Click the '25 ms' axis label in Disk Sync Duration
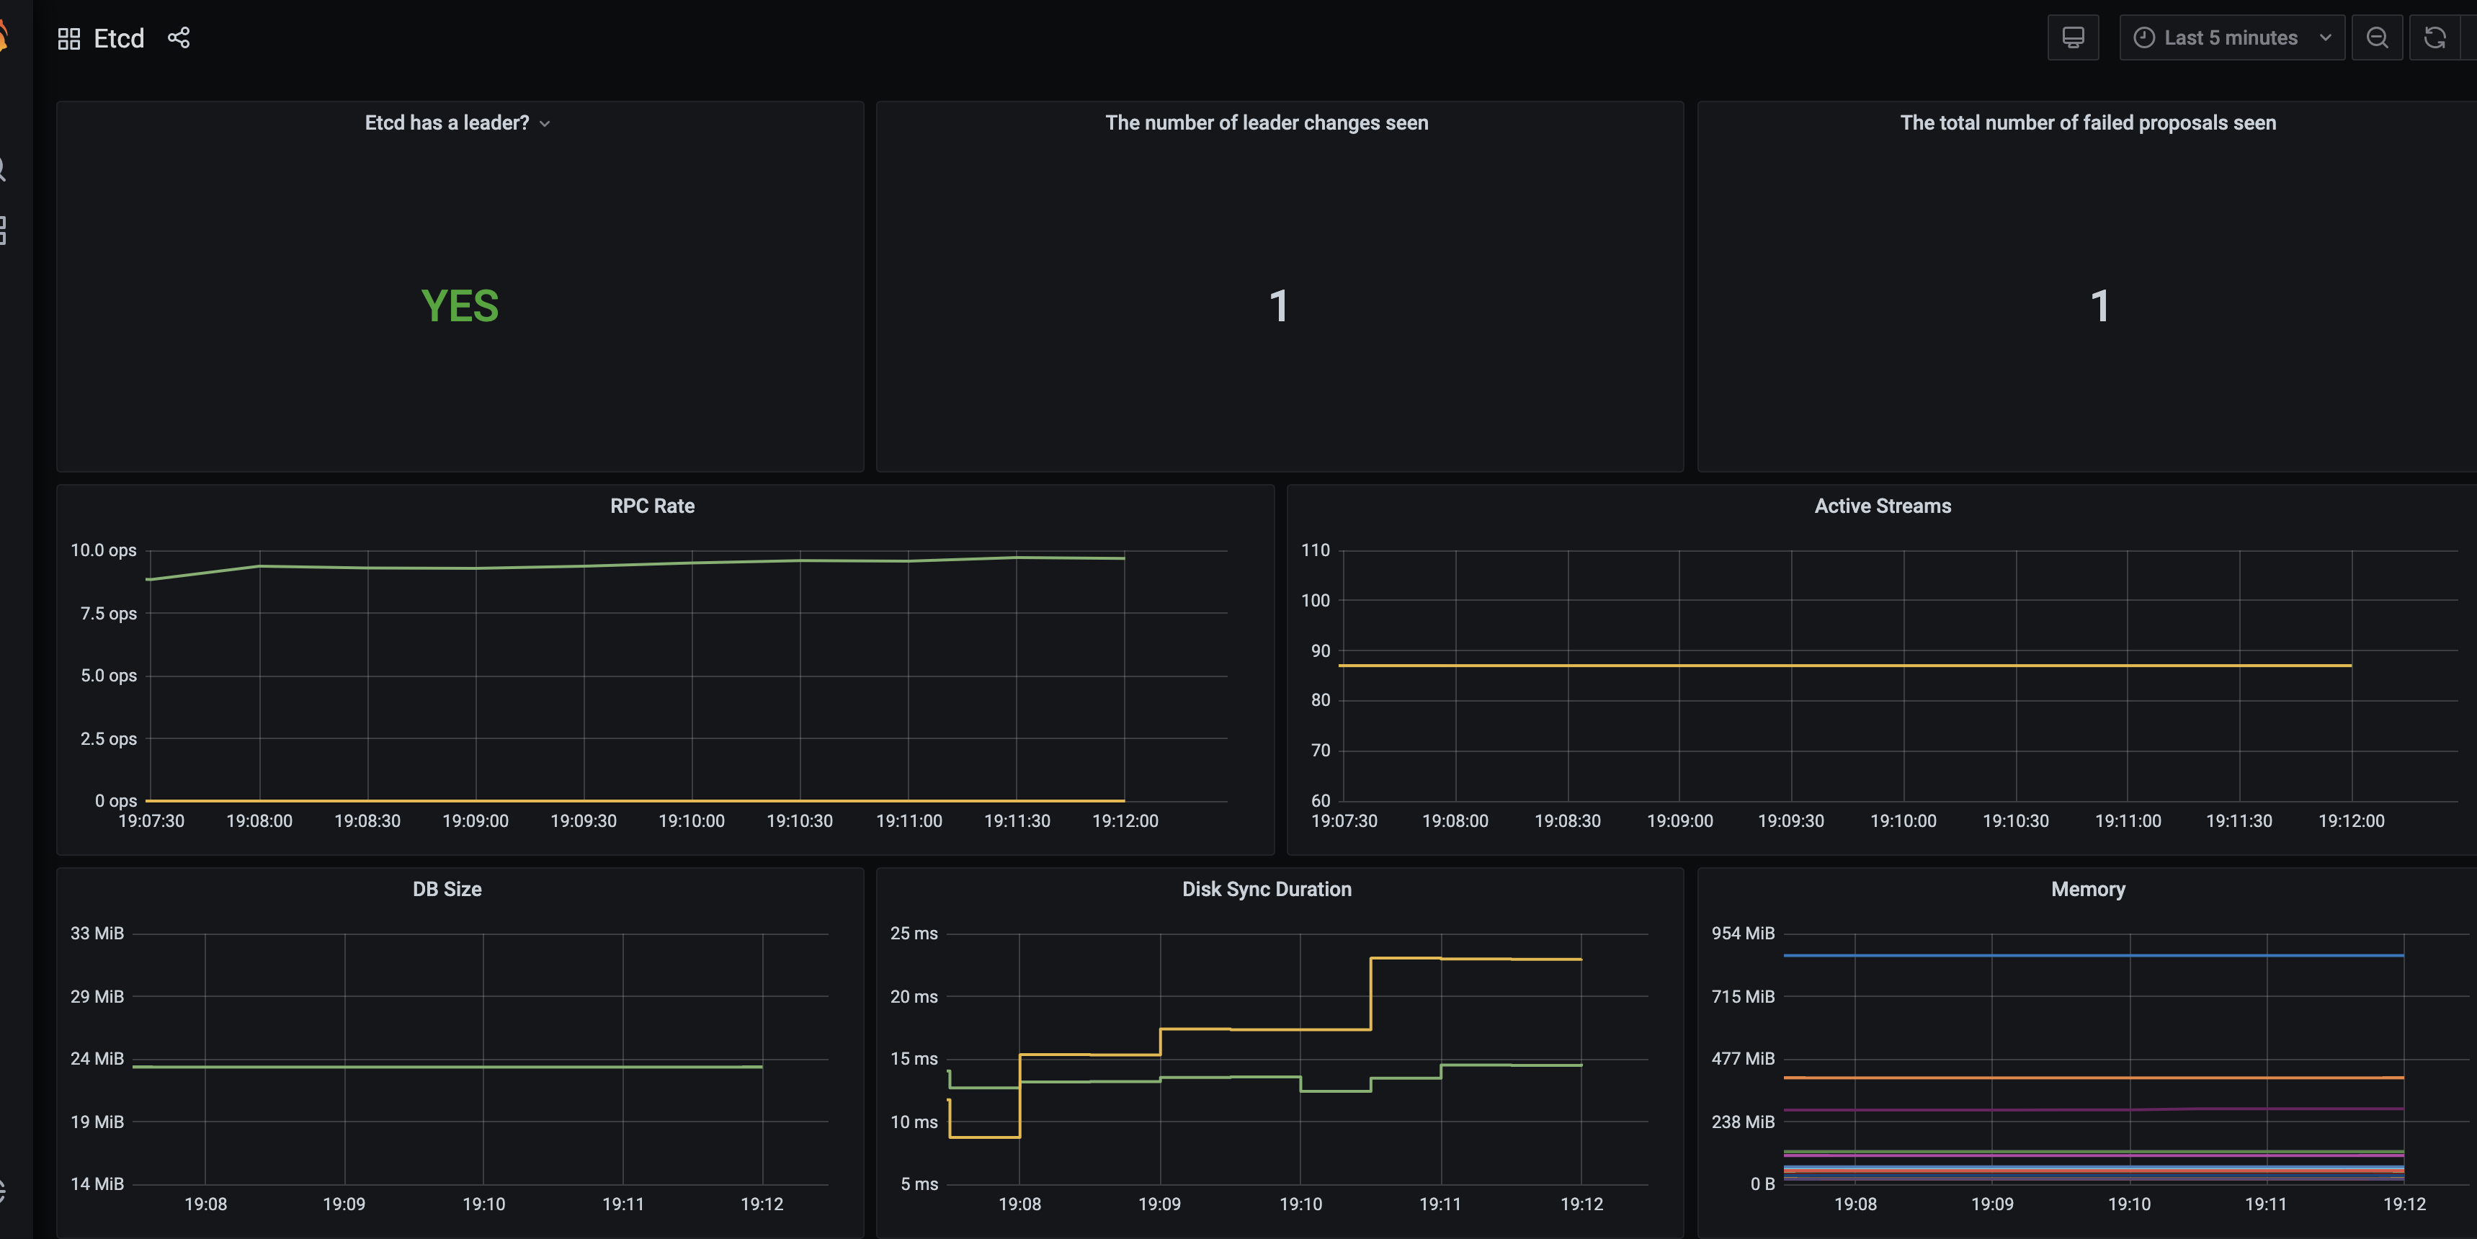Image resolution: width=2477 pixels, height=1239 pixels. (x=914, y=934)
